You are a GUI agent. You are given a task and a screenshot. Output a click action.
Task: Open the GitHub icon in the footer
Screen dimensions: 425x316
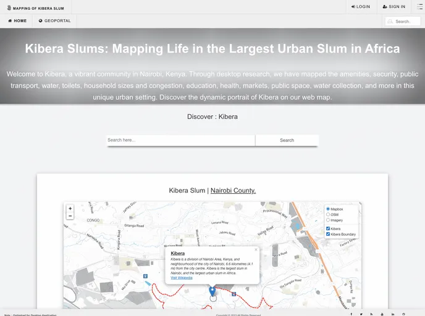pyautogui.click(x=403, y=314)
